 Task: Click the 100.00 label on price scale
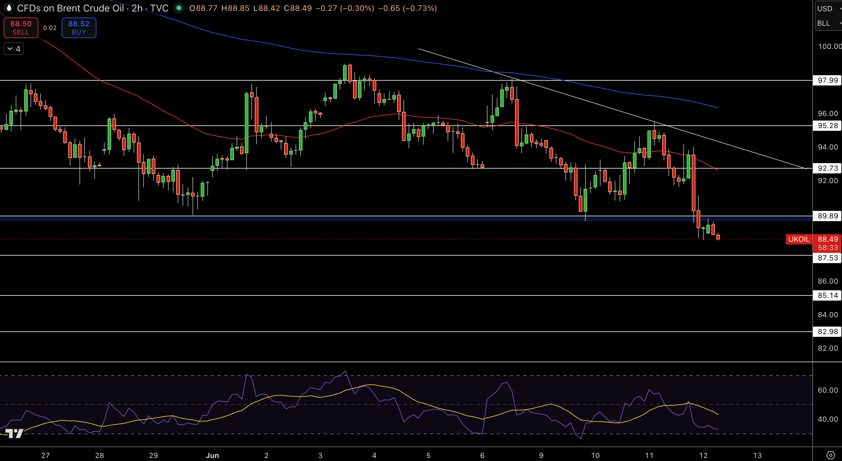pos(829,47)
